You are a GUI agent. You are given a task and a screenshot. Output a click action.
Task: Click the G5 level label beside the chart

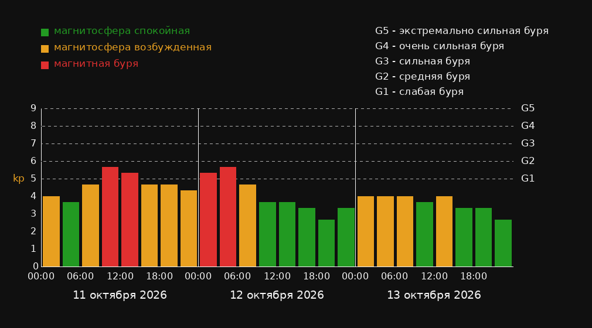(528, 108)
